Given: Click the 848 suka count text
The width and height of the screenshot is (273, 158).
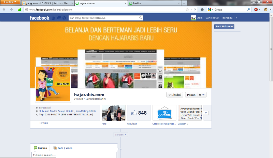Looking at the screenshot, I should click(x=78, y=99).
